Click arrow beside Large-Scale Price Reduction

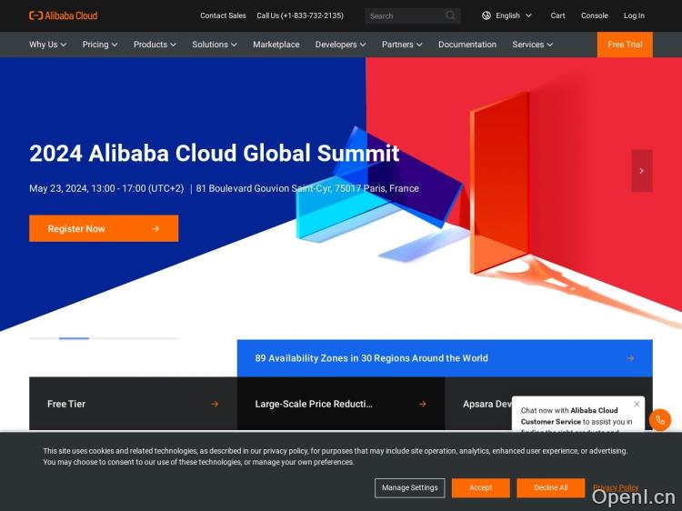(x=423, y=404)
